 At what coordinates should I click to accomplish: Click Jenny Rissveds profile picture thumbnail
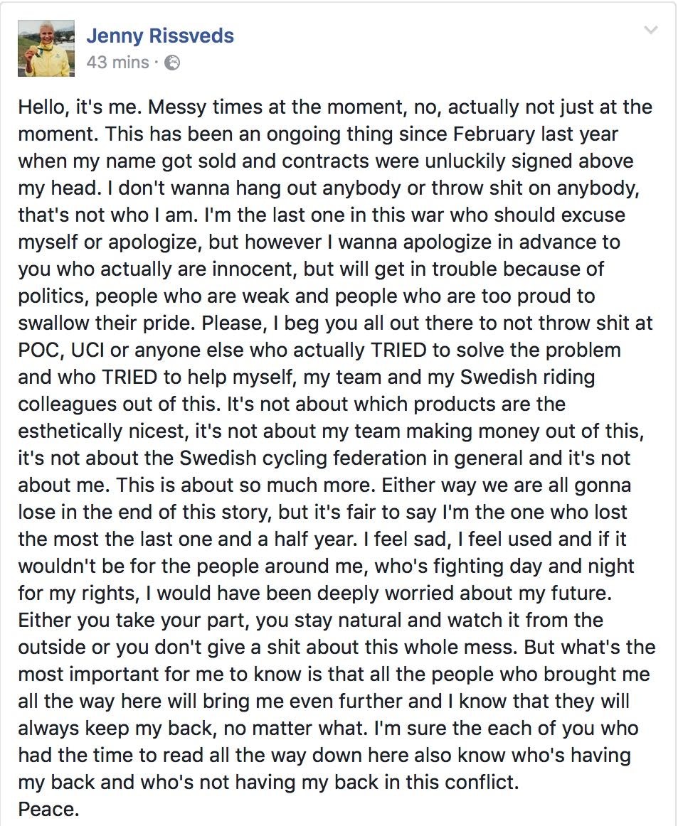click(45, 48)
